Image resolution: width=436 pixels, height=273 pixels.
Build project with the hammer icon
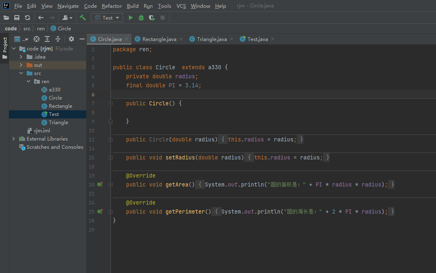(83, 18)
